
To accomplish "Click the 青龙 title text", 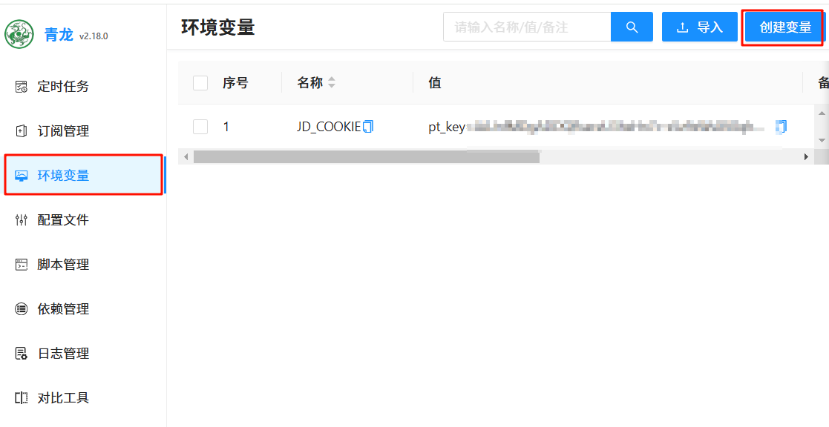I will (59, 36).
